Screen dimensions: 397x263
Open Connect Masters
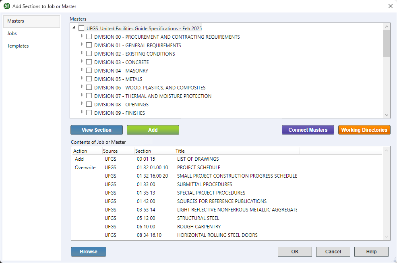308,130
